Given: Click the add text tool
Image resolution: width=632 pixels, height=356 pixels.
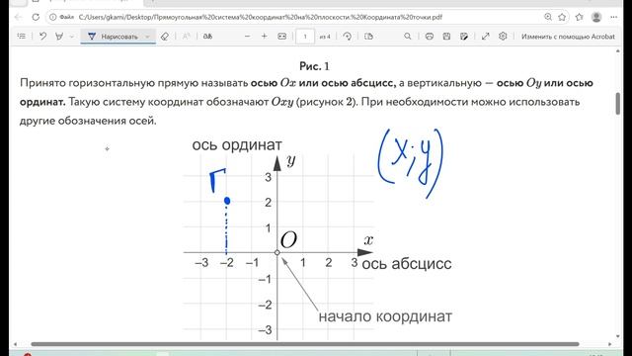Looking at the screenshot, I should click(x=186, y=37).
